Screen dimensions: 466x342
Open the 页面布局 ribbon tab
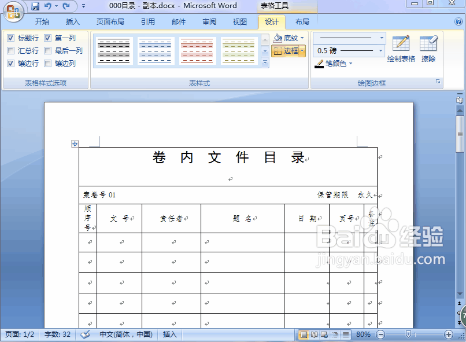pyautogui.click(x=110, y=21)
